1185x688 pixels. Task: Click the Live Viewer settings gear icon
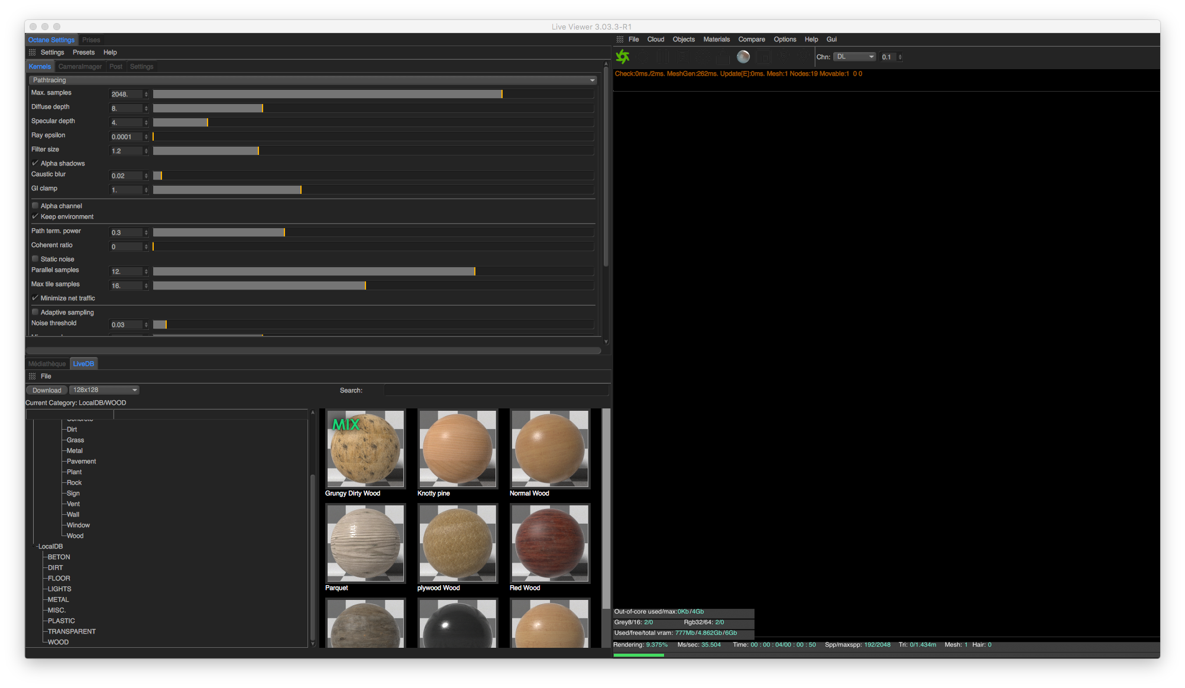pyautogui.click(x=703, y=57)
